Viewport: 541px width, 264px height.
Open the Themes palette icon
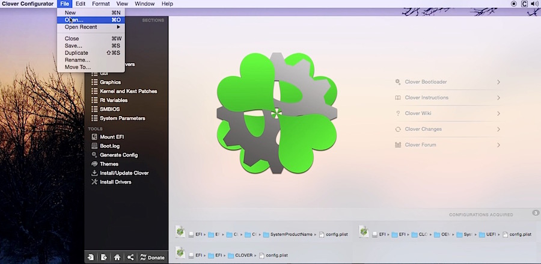click(x=94, y=164)
